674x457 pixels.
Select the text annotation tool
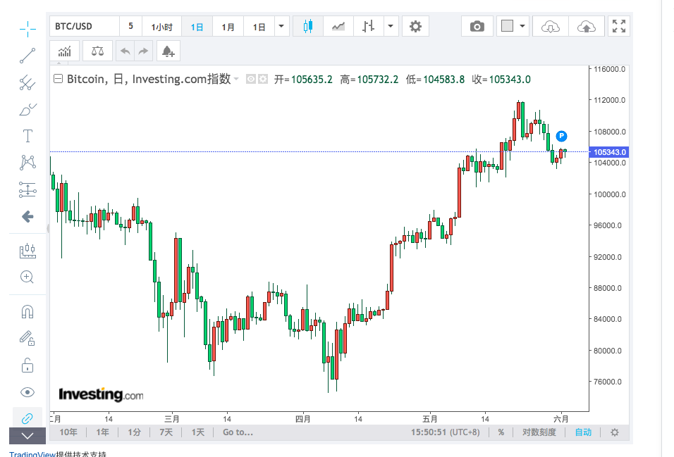(x=27, y=136)
